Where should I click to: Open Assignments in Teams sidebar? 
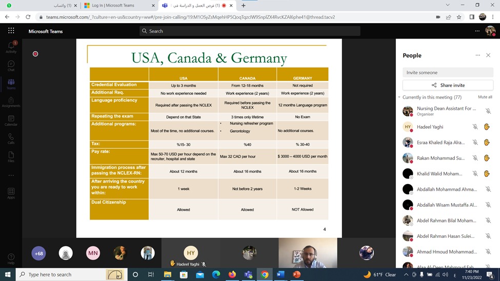coord(11,102)
